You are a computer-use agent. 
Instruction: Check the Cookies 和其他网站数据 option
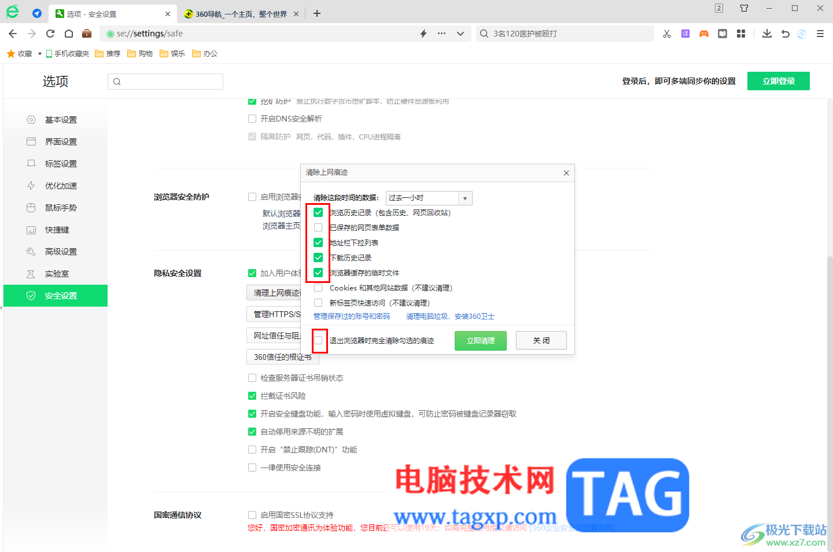pos(318,288)
